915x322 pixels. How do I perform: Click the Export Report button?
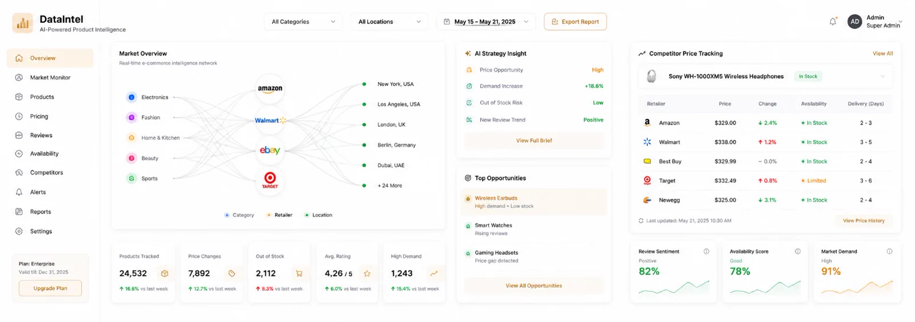pyautogui.click(x=575, y=22)
